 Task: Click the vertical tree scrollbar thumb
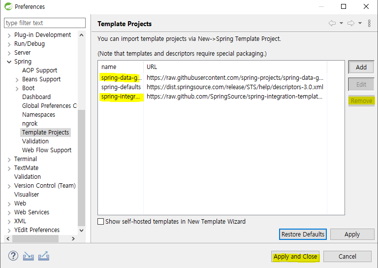(82, 167)
